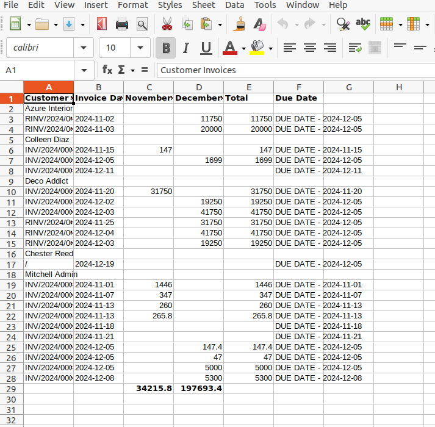Expand the font size dropdown
The image size is (435, 427).
click(x=141, y=48)
